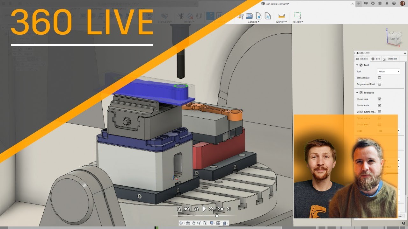Open the MANAGE dropdown menu
Screen dimensions: 408x229
pos(253,22)
